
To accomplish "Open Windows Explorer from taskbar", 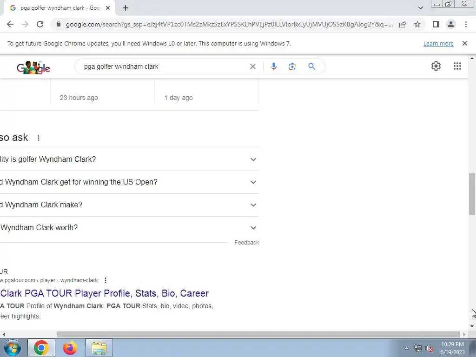I will coord(99,348).
